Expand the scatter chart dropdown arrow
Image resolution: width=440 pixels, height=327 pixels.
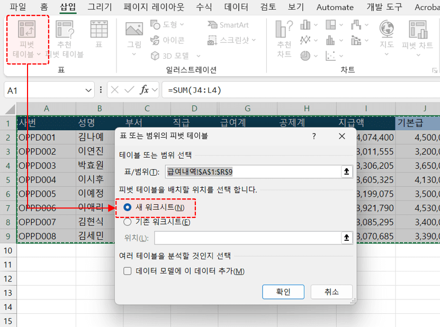point(341,56)
